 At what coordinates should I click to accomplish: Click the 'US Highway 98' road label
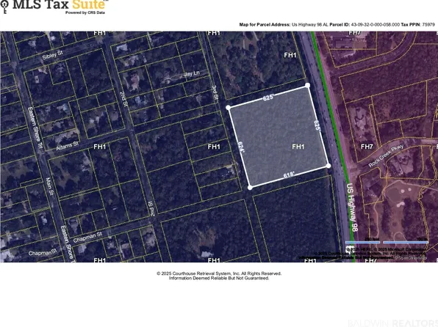pos(352,207)
